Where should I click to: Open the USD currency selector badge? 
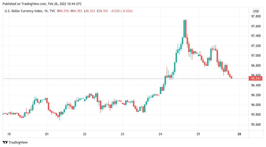[256, 11]
